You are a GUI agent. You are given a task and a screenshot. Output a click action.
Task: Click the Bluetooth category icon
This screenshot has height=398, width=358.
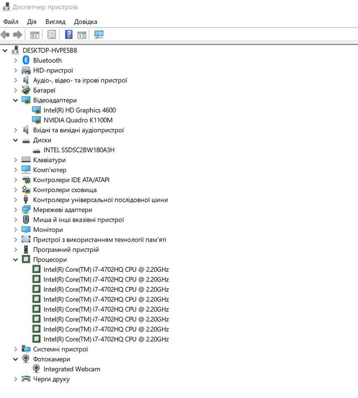[x=26, y=60]
